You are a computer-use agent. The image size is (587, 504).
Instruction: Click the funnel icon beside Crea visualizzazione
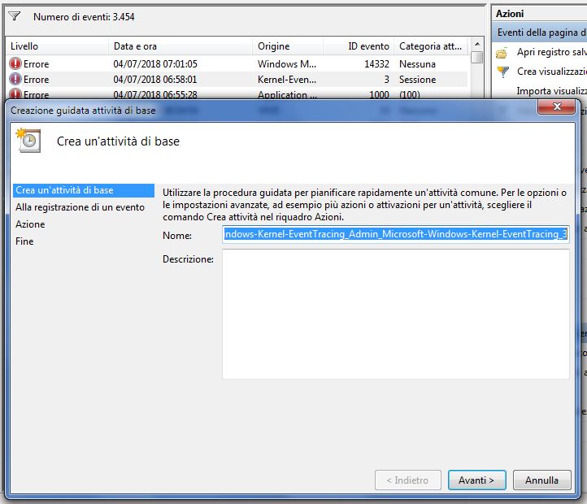[x=502, y=72]
